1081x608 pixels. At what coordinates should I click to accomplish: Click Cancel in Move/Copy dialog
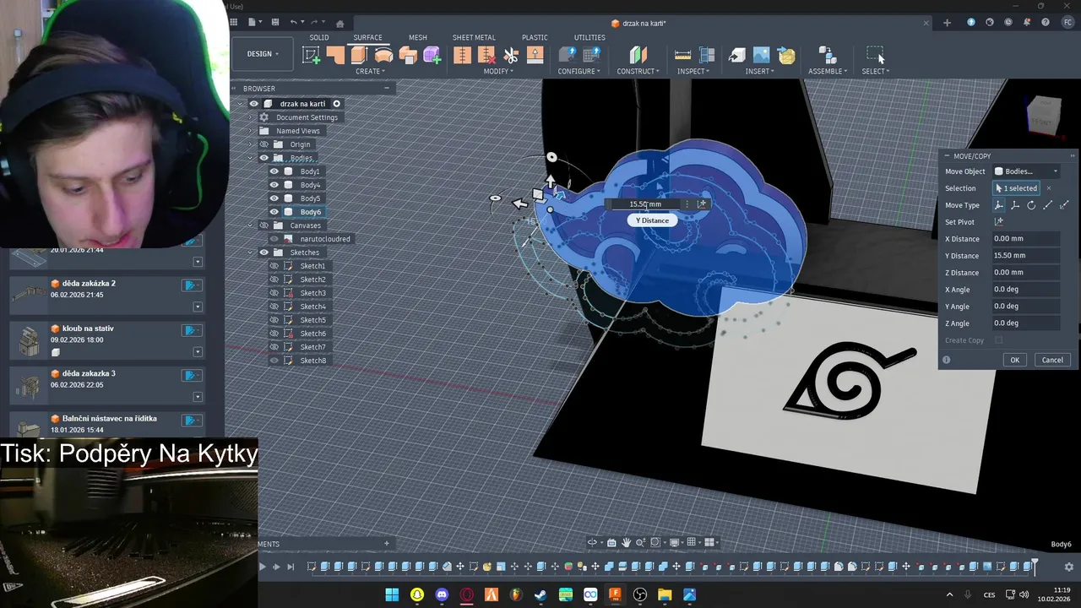(1052, 360)
